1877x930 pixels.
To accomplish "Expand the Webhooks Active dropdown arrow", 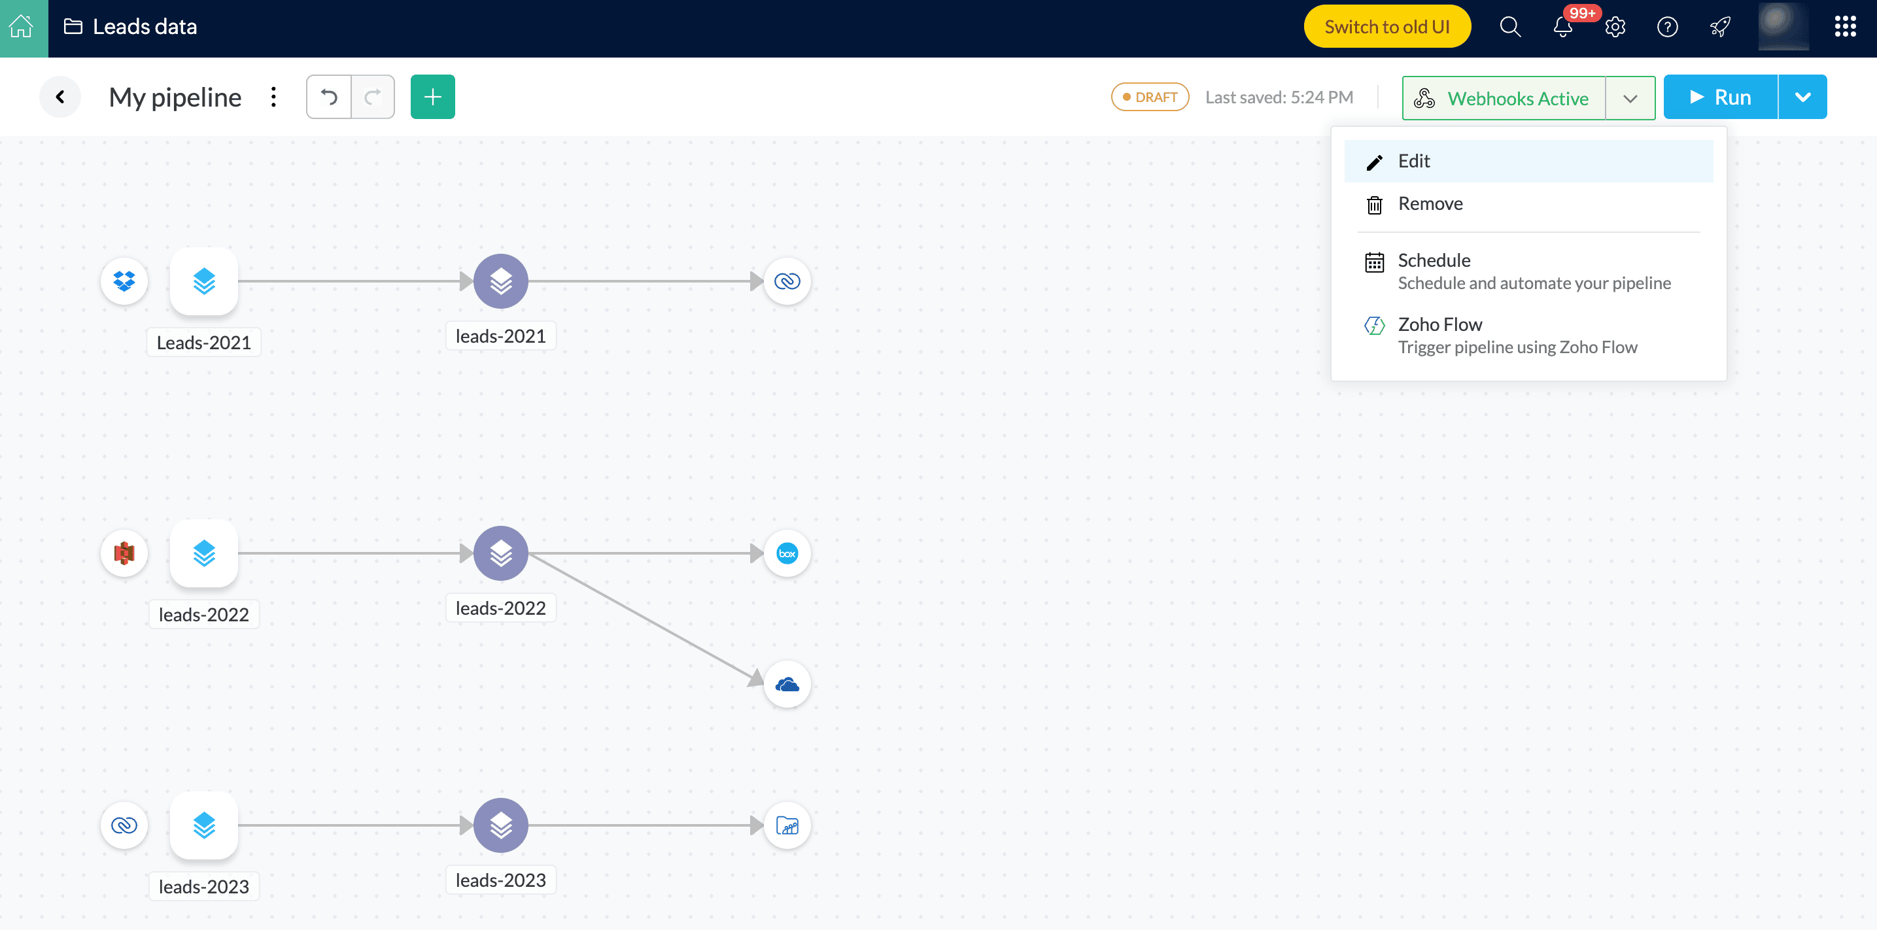I will [1630, 98].
